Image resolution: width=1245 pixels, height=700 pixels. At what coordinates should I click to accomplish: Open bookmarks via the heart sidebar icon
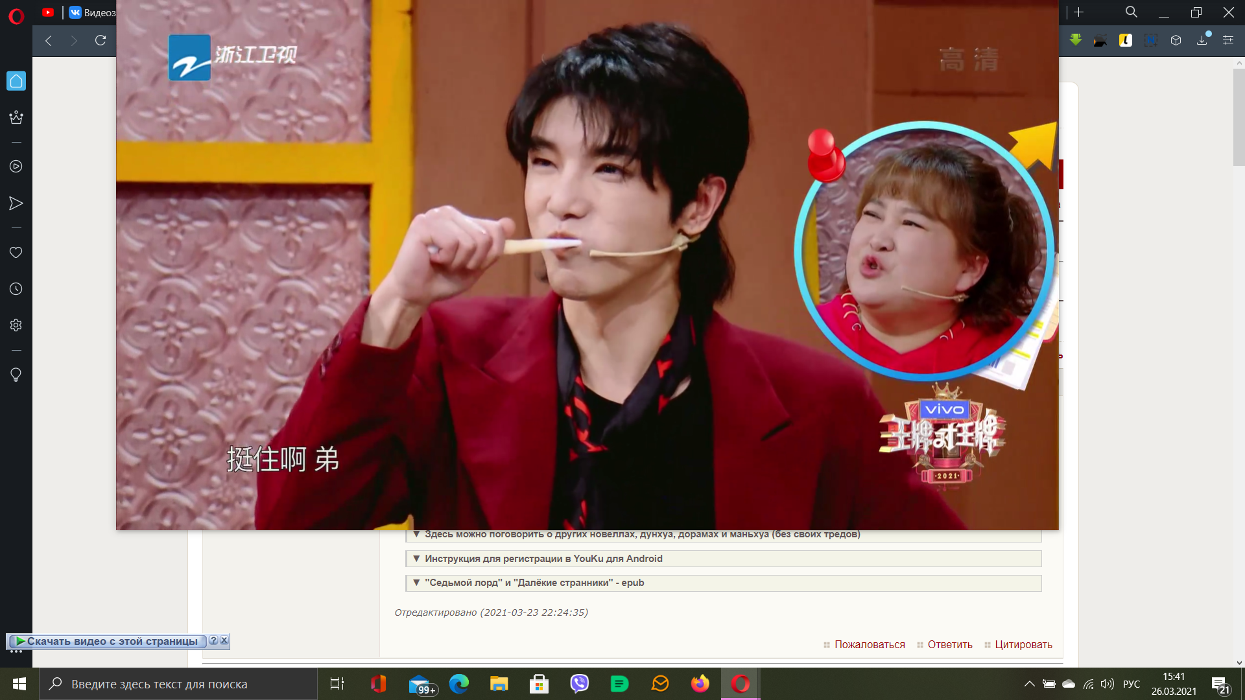click(x=16, y=253)
